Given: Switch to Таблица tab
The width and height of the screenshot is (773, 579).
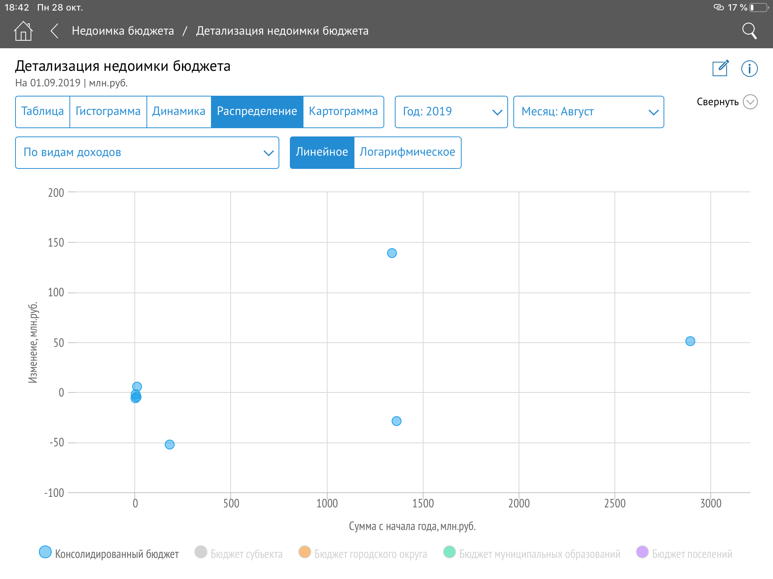Looking at the screenshot, I should point(43,112).
